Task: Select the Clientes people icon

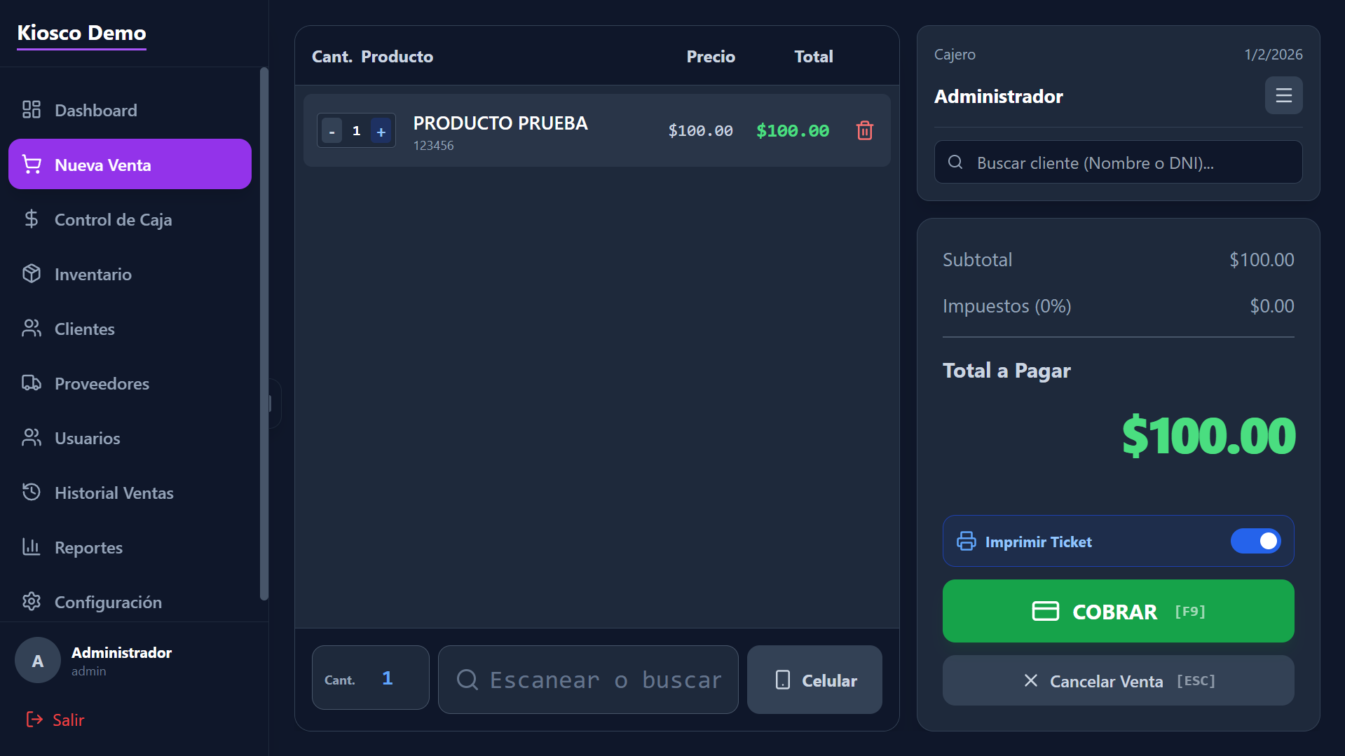Action: pos(32,328)
